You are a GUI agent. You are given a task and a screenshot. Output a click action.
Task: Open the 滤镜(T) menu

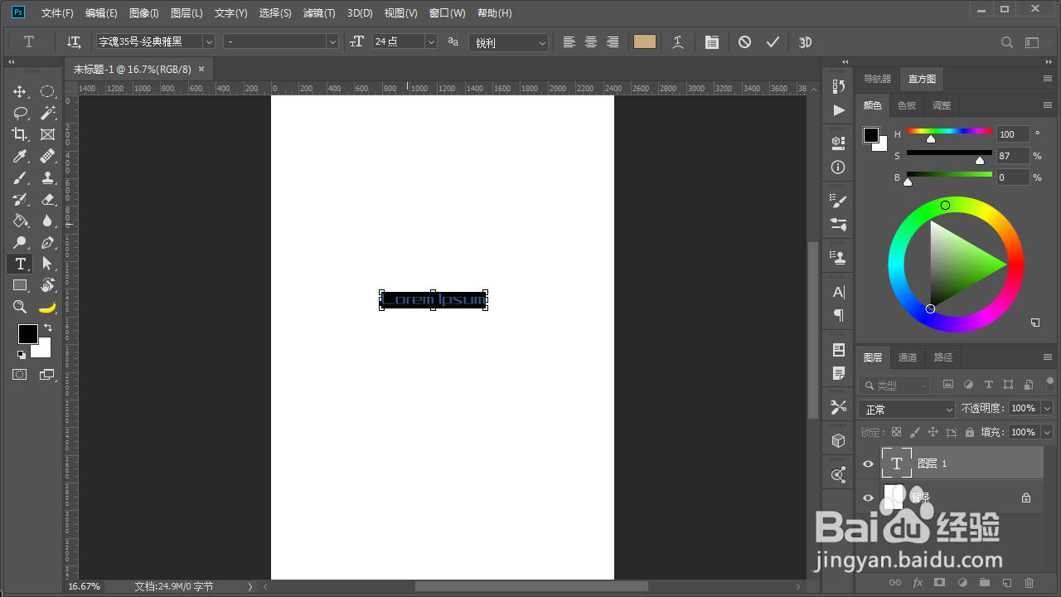(319, 13)
